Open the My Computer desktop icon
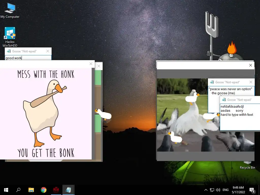 coord(10,11)
